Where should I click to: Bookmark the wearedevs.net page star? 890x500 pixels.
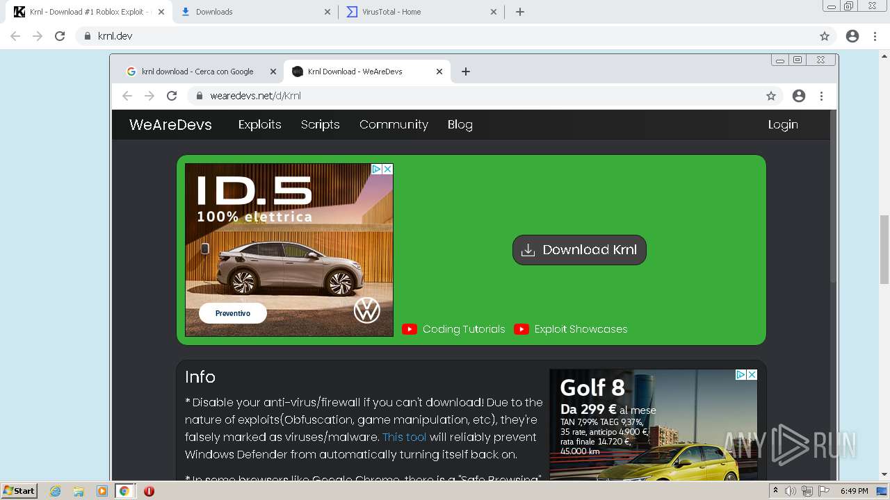[x=771, y=96]
